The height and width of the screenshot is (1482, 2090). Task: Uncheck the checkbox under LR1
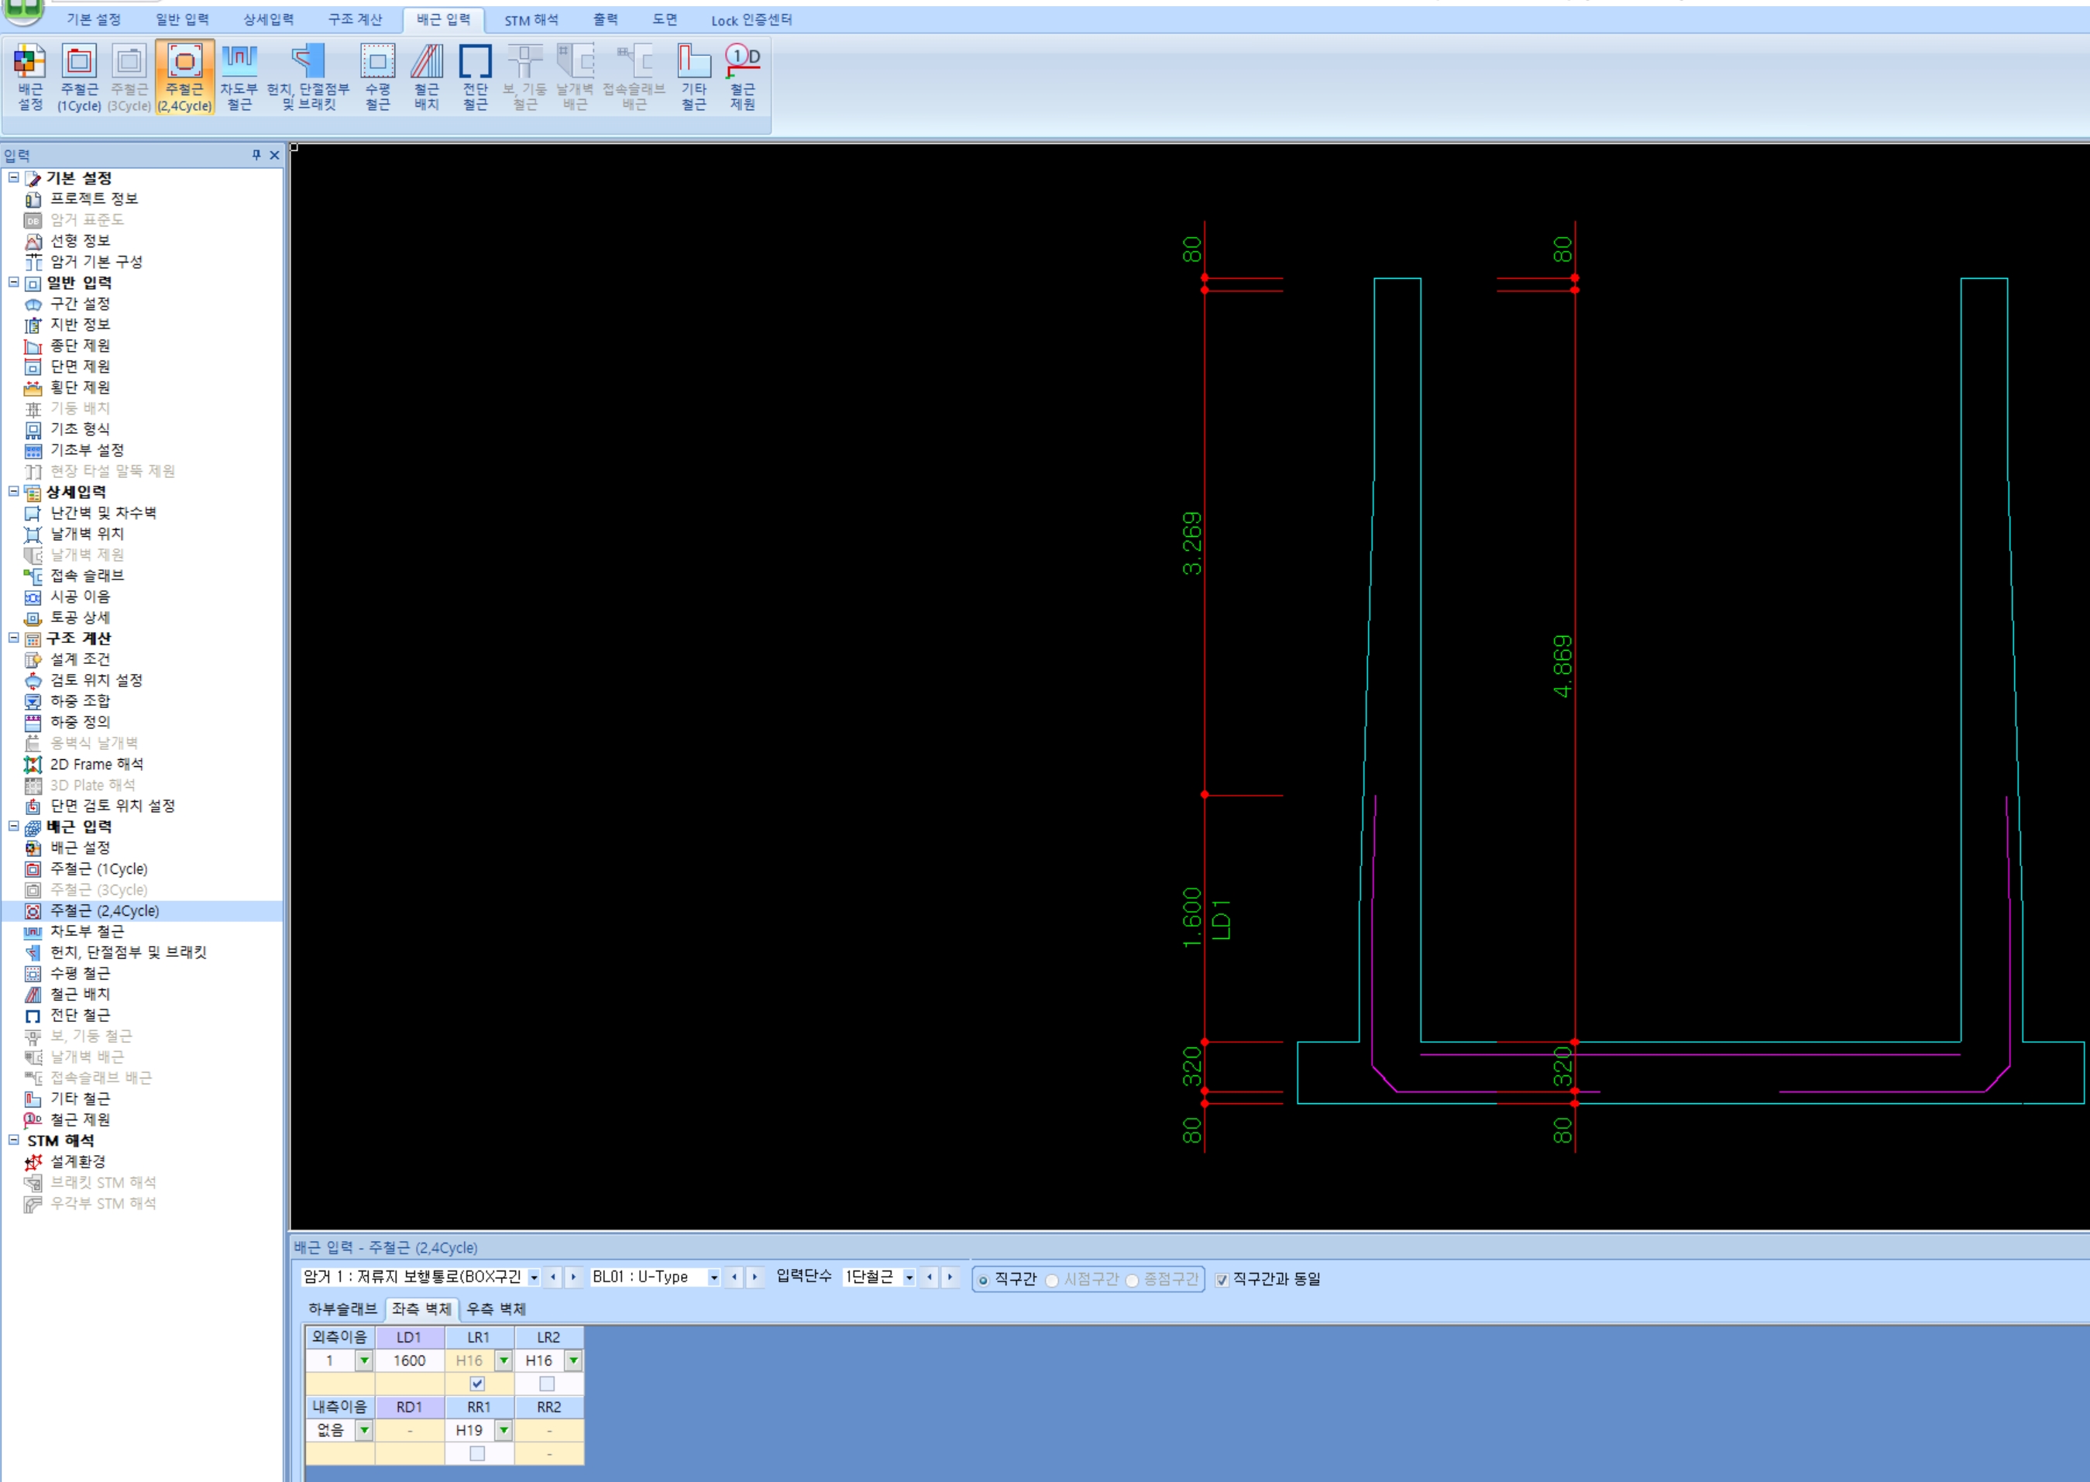(x=477, y=1384)
